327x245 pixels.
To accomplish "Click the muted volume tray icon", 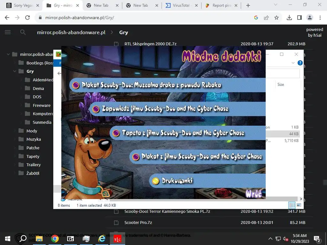I will 286,239.
